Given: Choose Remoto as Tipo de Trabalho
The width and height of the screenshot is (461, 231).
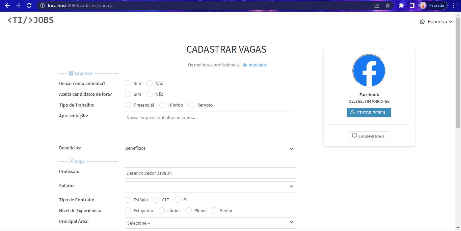Looking at the screenshot, I should 191,105.
